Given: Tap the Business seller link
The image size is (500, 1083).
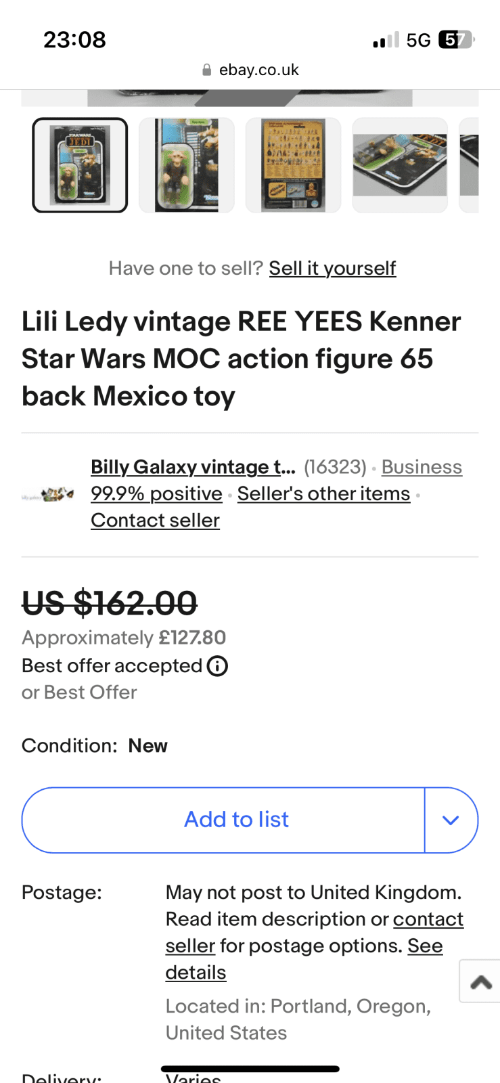Looking at the screenshot, I should coord(422,467).
